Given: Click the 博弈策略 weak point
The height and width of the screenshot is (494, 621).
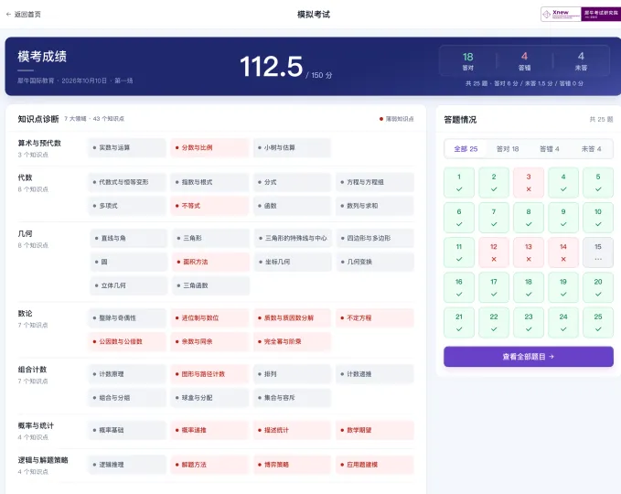Looking at the screenshot, I should [293, 465].
